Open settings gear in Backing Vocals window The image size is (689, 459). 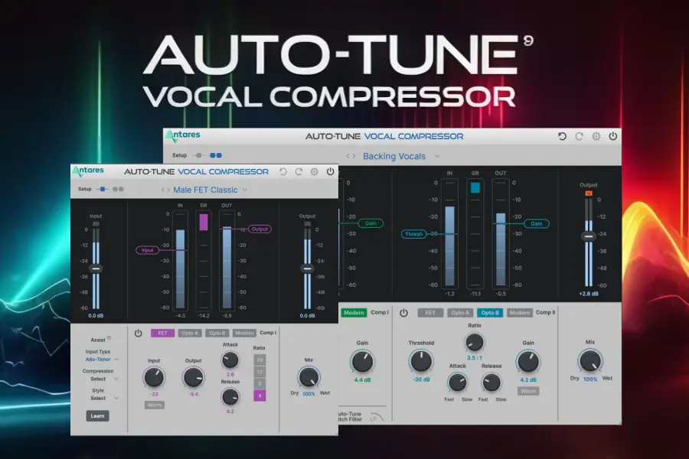point(596,136)
